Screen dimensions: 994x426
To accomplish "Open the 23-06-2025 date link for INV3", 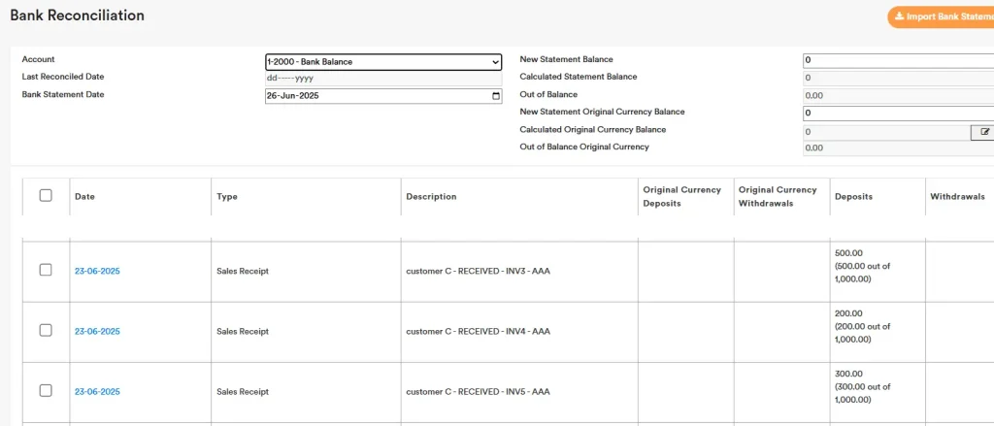I will [x=97, y=272].
